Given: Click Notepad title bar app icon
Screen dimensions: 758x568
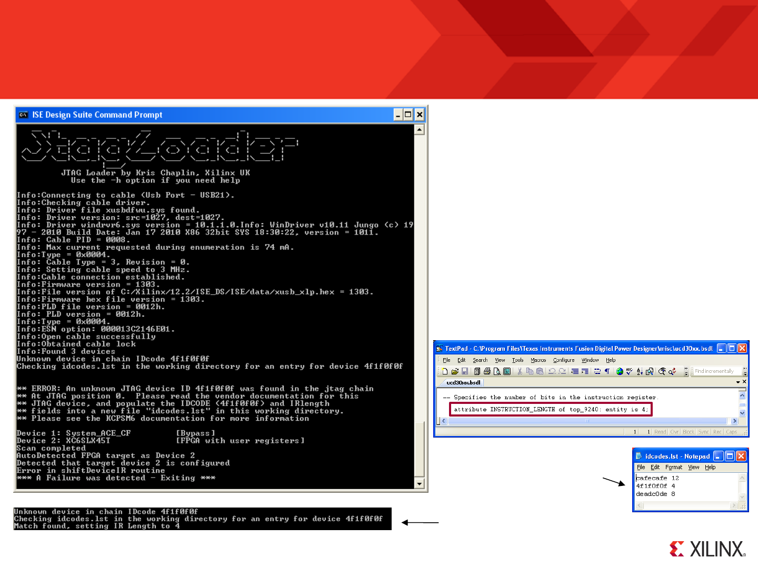Looking at the screenshot, I should (639, 456).
